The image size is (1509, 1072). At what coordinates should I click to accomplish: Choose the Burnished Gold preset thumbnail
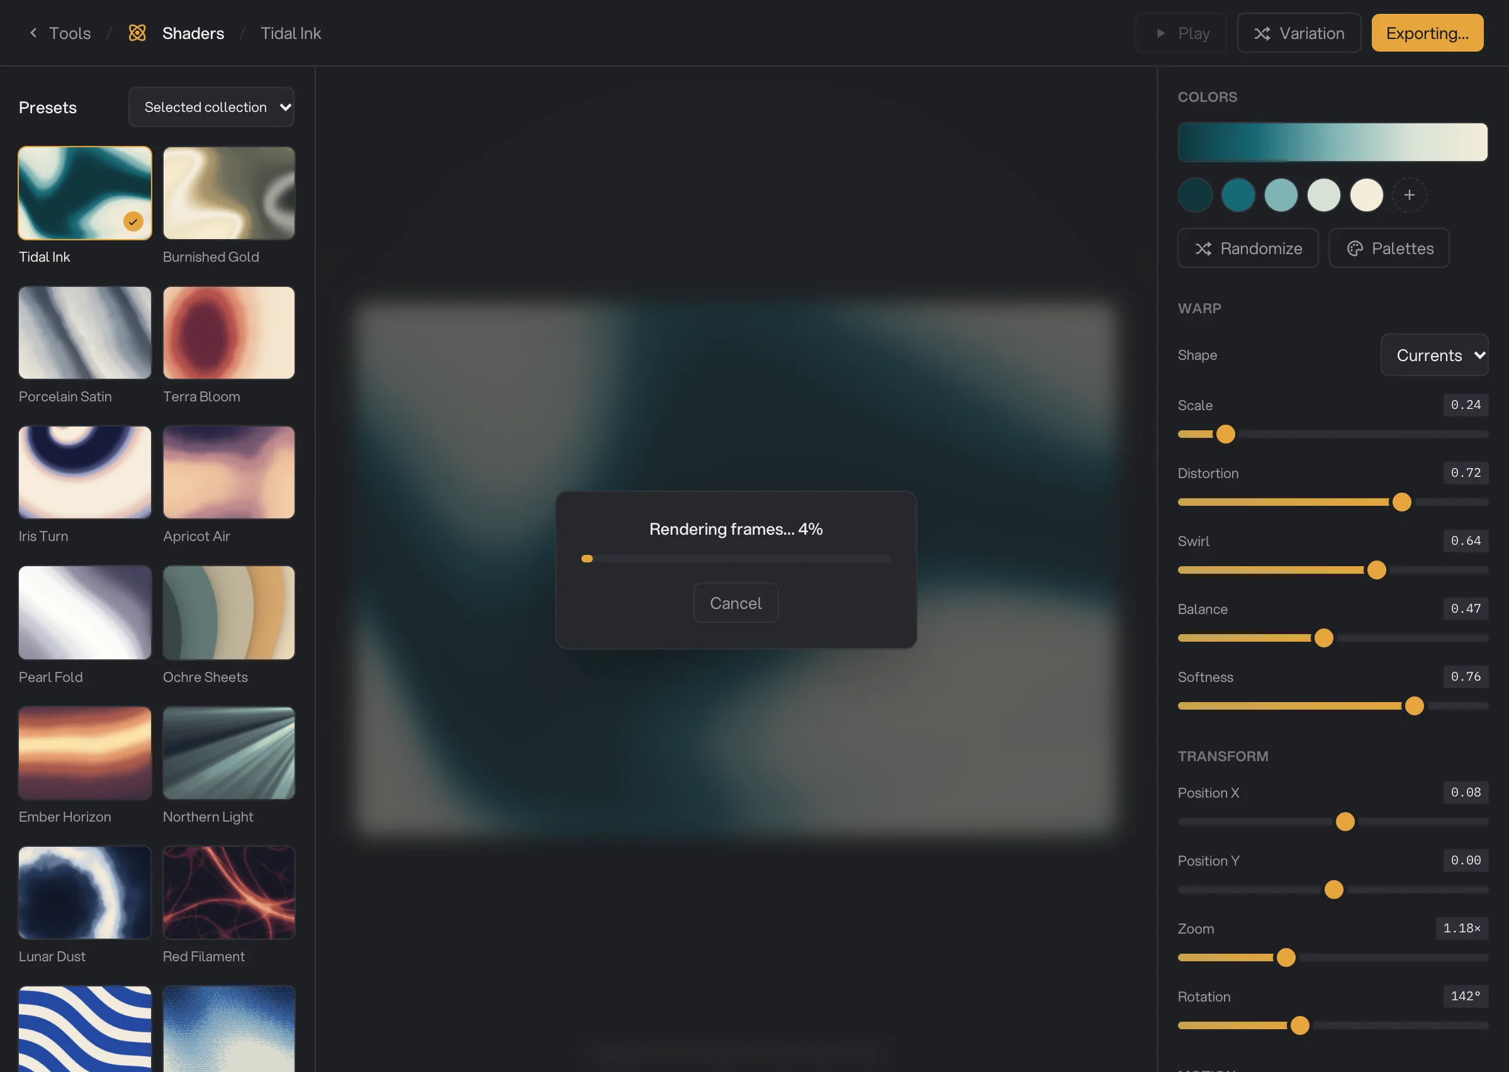[228, 193]
